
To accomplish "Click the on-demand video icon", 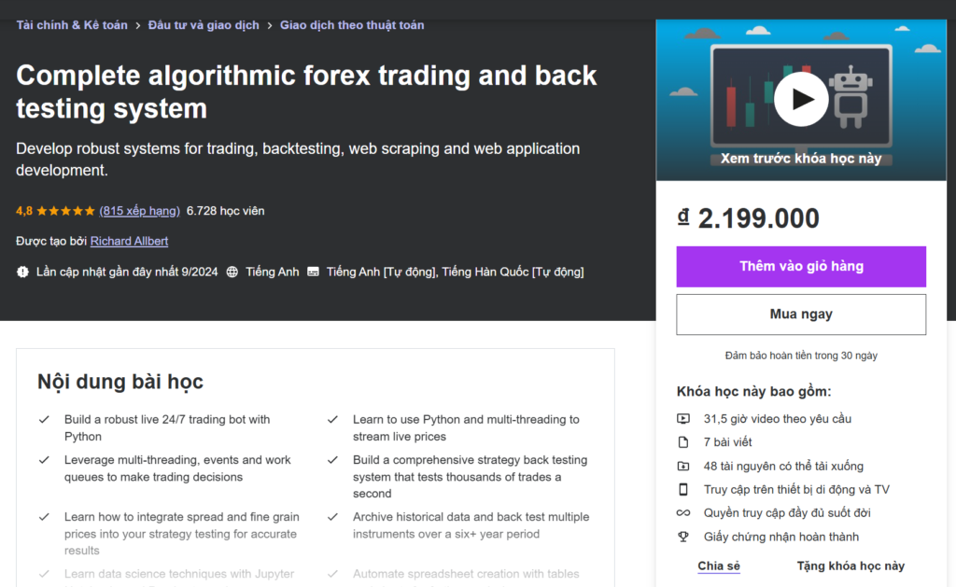I will [x=683, y=419].
